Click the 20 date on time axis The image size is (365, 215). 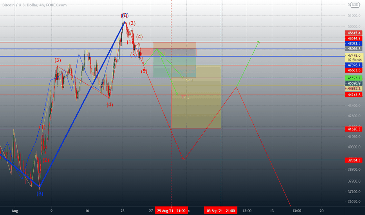[322, 211]
